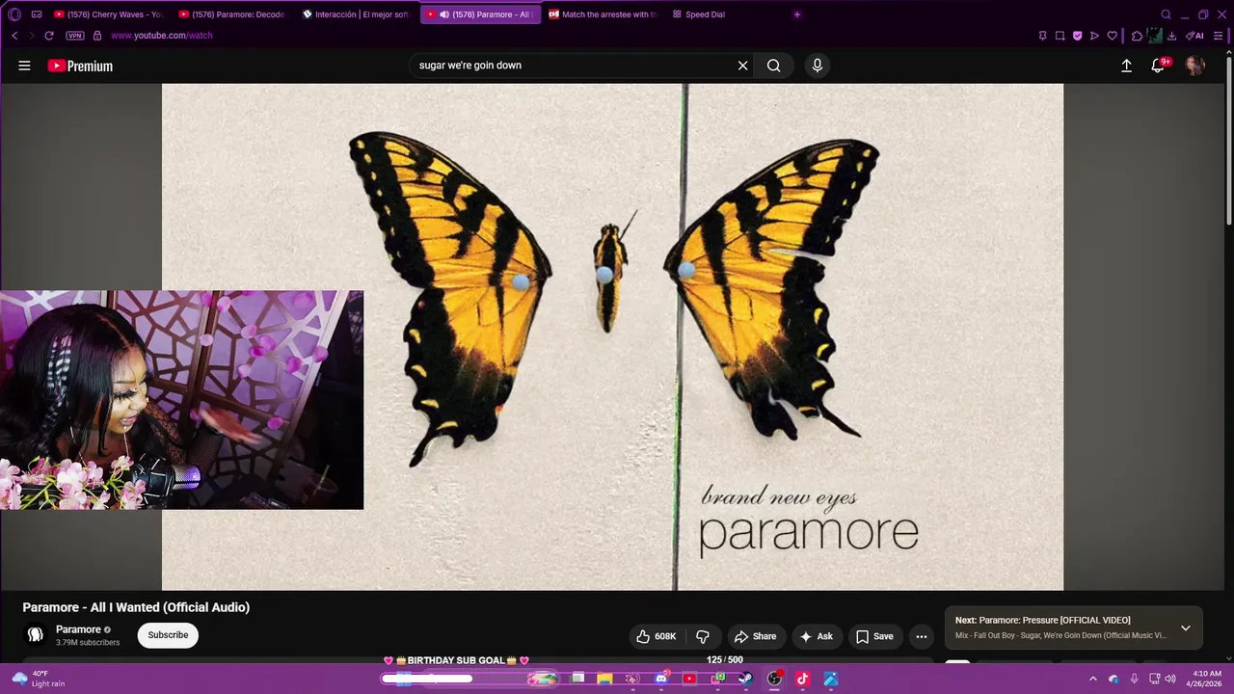The width and height of the screenshot is (1234, 694).
Task: Click the search magnifier button
Action: pyautogui.click(x=773, y=66)
